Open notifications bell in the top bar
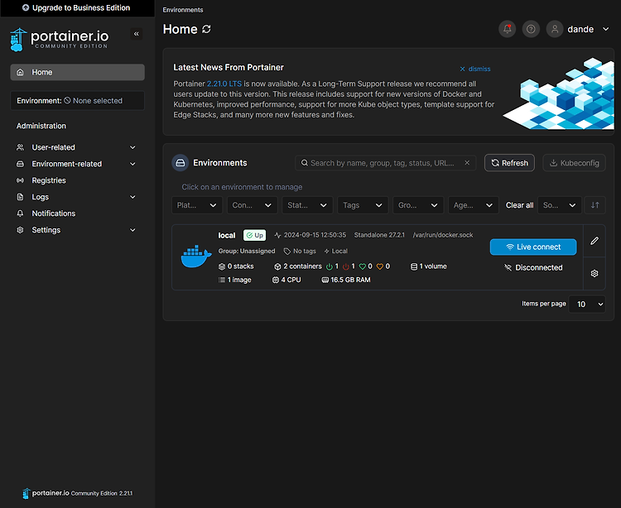Image resolution: width=621 pixels, height=508 pixels. [x=507, y=29]
